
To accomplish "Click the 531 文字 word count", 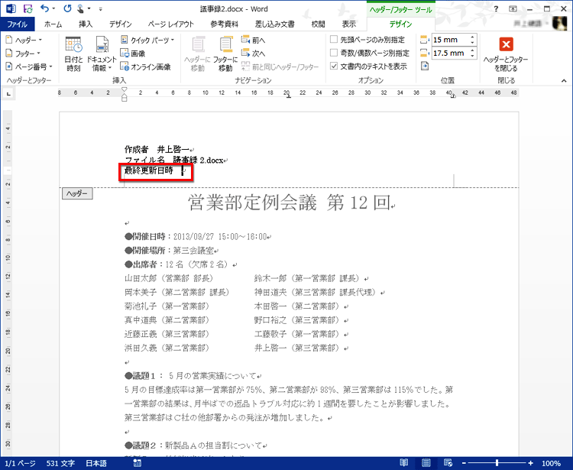I will click(60, 463).
